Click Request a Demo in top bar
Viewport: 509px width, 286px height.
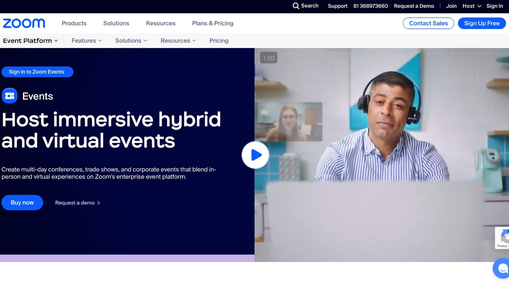pos(414,6)
